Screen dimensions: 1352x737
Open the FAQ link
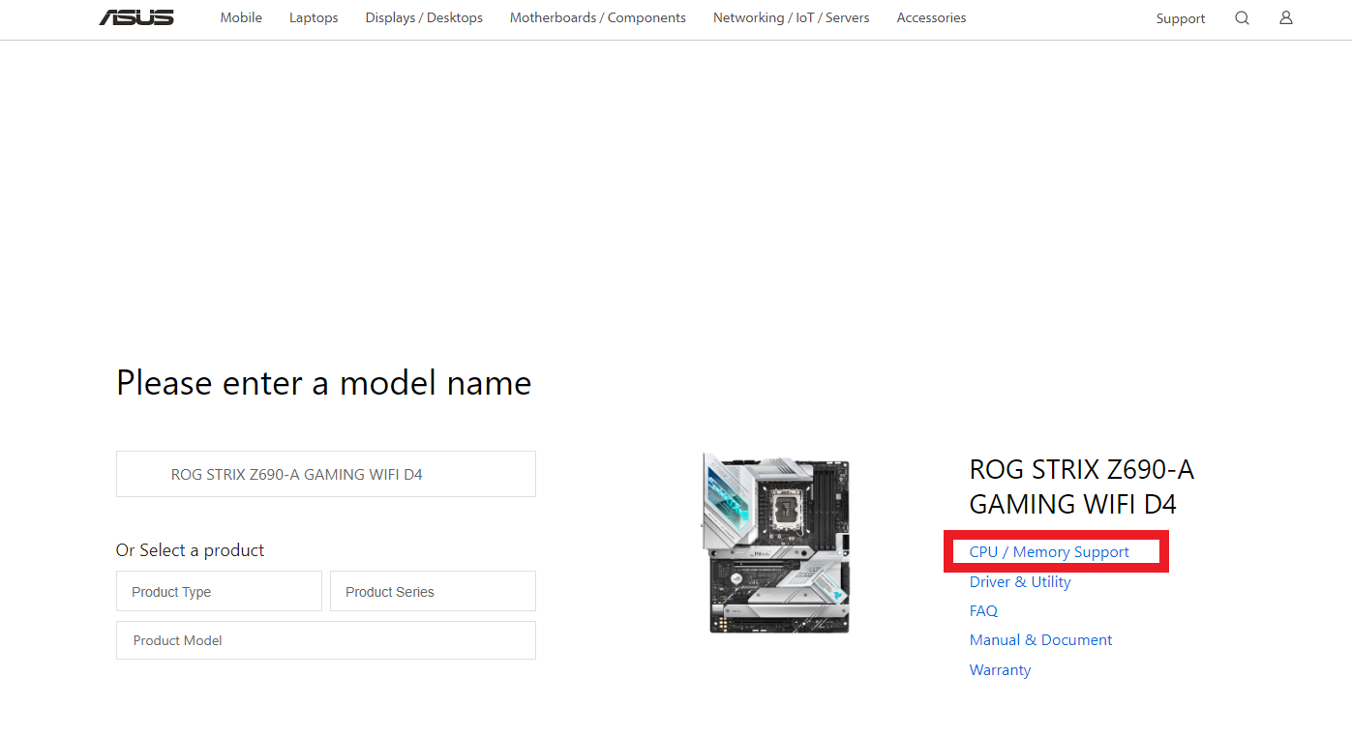[983, 610]
